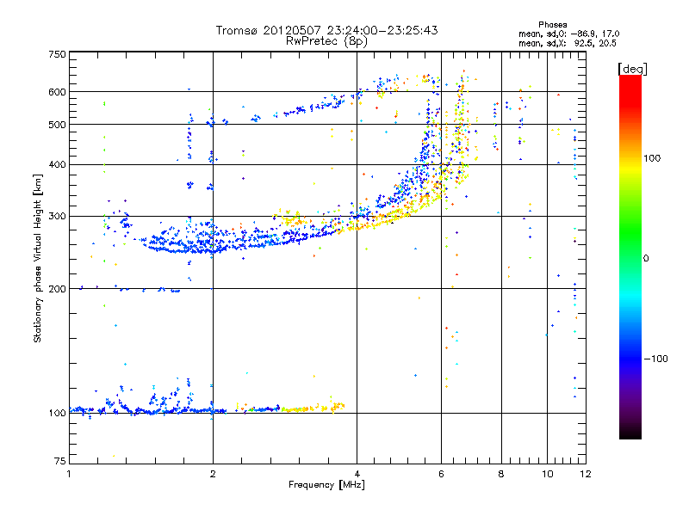689x516 pixels.
Task: Click the plot title "Tromsø 20120507 23:24:00-23:25:43"
Action: (326, 30)
